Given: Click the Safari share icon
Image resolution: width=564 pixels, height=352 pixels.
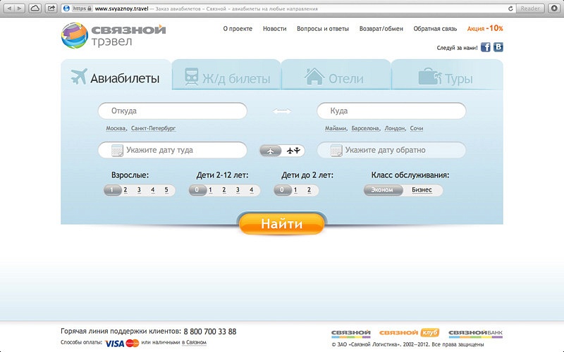Looking at the screenshot, I should click(51, 8).
